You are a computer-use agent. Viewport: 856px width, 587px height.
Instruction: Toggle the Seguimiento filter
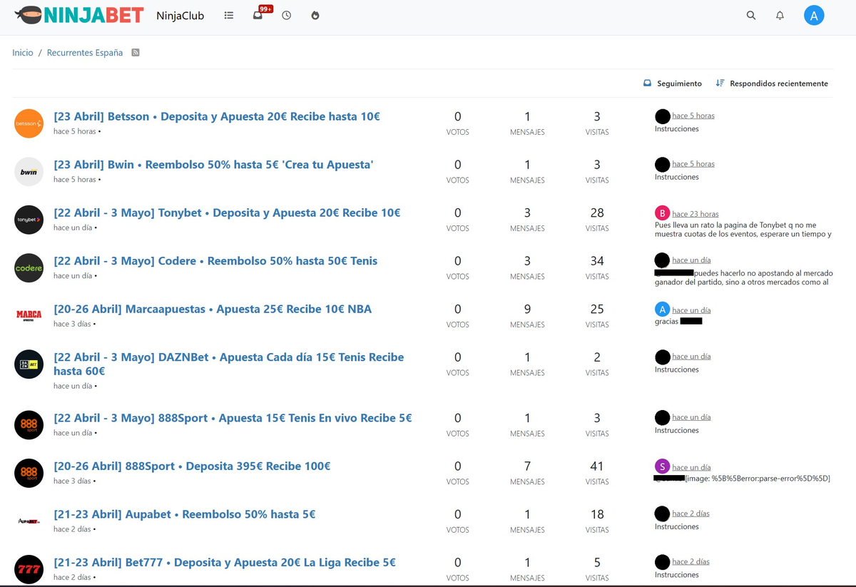coord(671,83)
